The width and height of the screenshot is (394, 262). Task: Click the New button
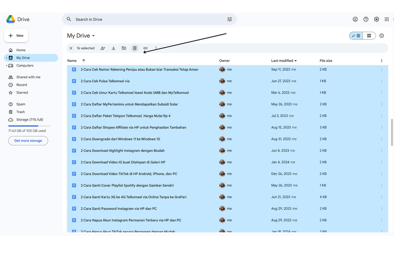click(x=16, y=36)
